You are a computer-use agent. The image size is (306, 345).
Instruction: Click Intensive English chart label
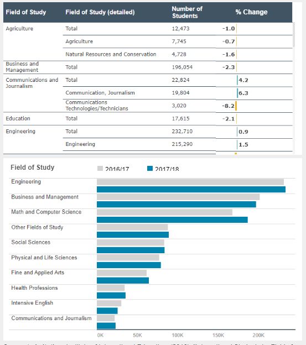(32, 303)
